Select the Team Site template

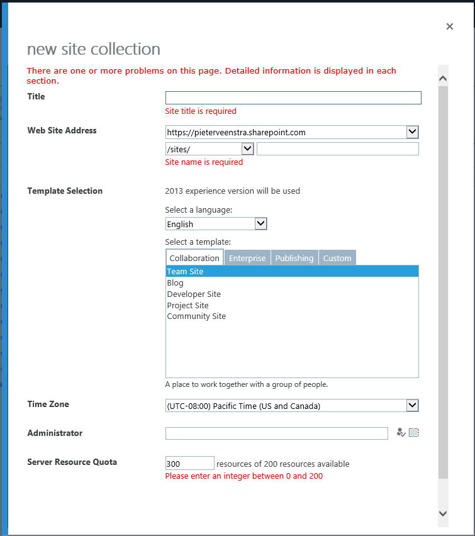click(292, 271)
